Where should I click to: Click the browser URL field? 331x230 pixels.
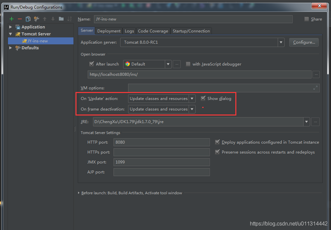[200, 74]
